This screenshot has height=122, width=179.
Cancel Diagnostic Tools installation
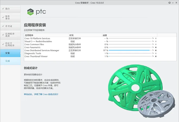pos(156,53)
